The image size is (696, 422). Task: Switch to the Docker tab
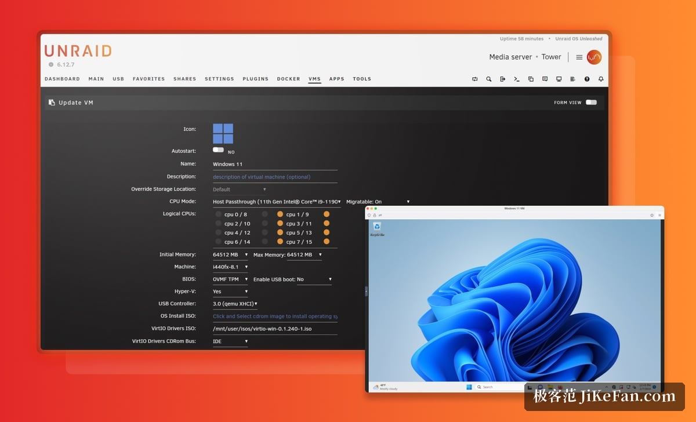coord(288,79)
